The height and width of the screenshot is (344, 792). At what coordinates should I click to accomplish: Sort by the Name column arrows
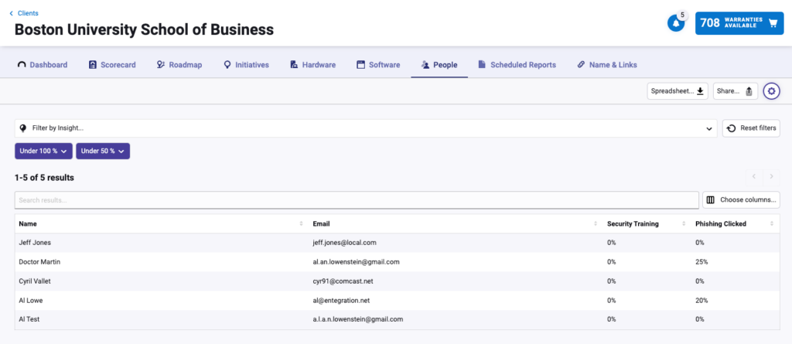click(302, 223)
